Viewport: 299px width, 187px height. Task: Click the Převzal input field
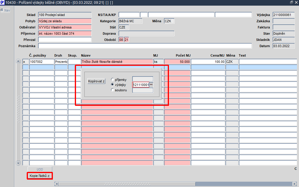click(65, 40)
